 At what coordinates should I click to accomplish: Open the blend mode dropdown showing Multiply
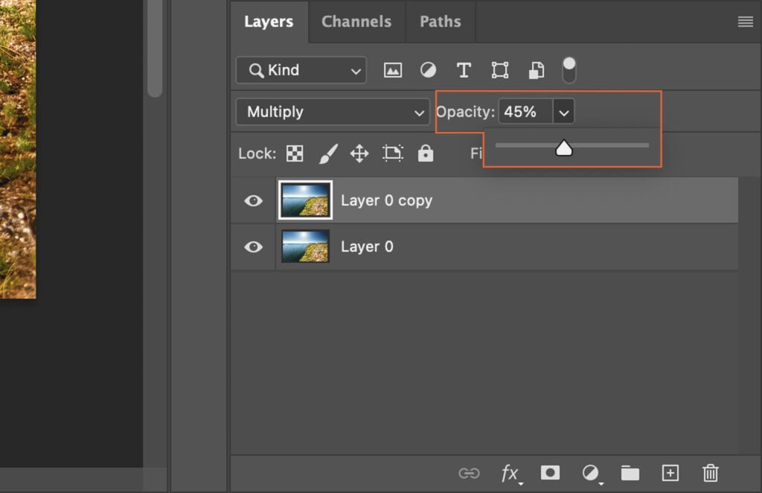pos(332,112)
